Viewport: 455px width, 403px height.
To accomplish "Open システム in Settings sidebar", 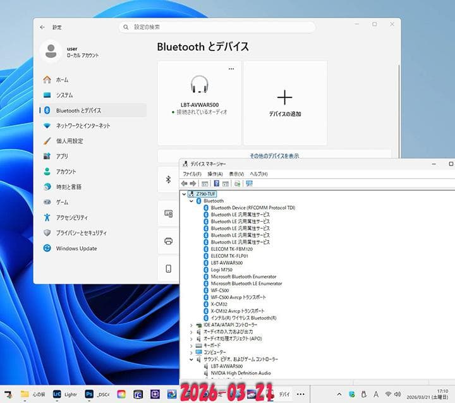I will pyautogui.click(x=92, y=95).
